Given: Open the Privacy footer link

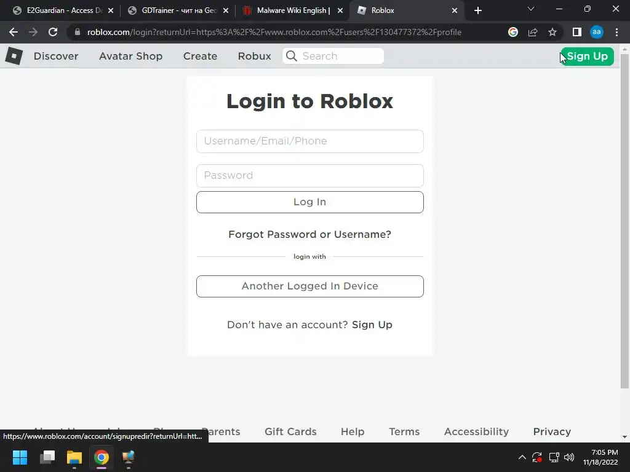Looking at the screenshot, I should (552, 431).
